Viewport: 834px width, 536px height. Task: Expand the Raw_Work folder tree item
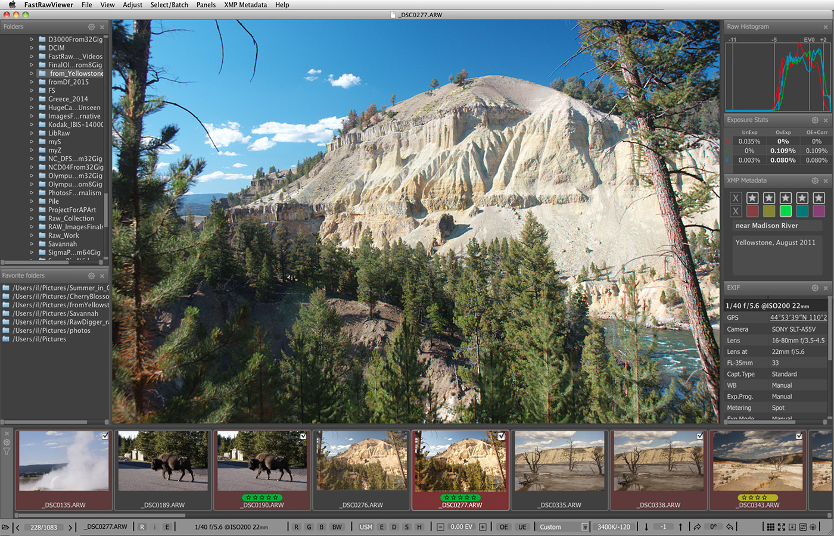coord(33,235)
